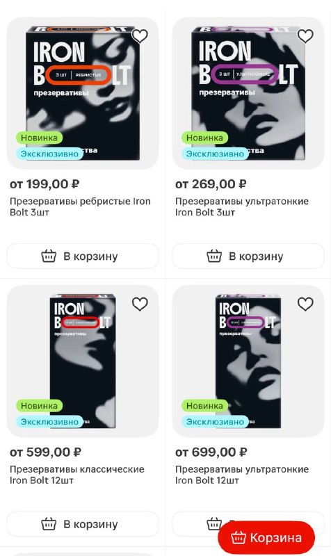Tap Новинка badge on ribbed 3-pack

(x=39, y=138)
